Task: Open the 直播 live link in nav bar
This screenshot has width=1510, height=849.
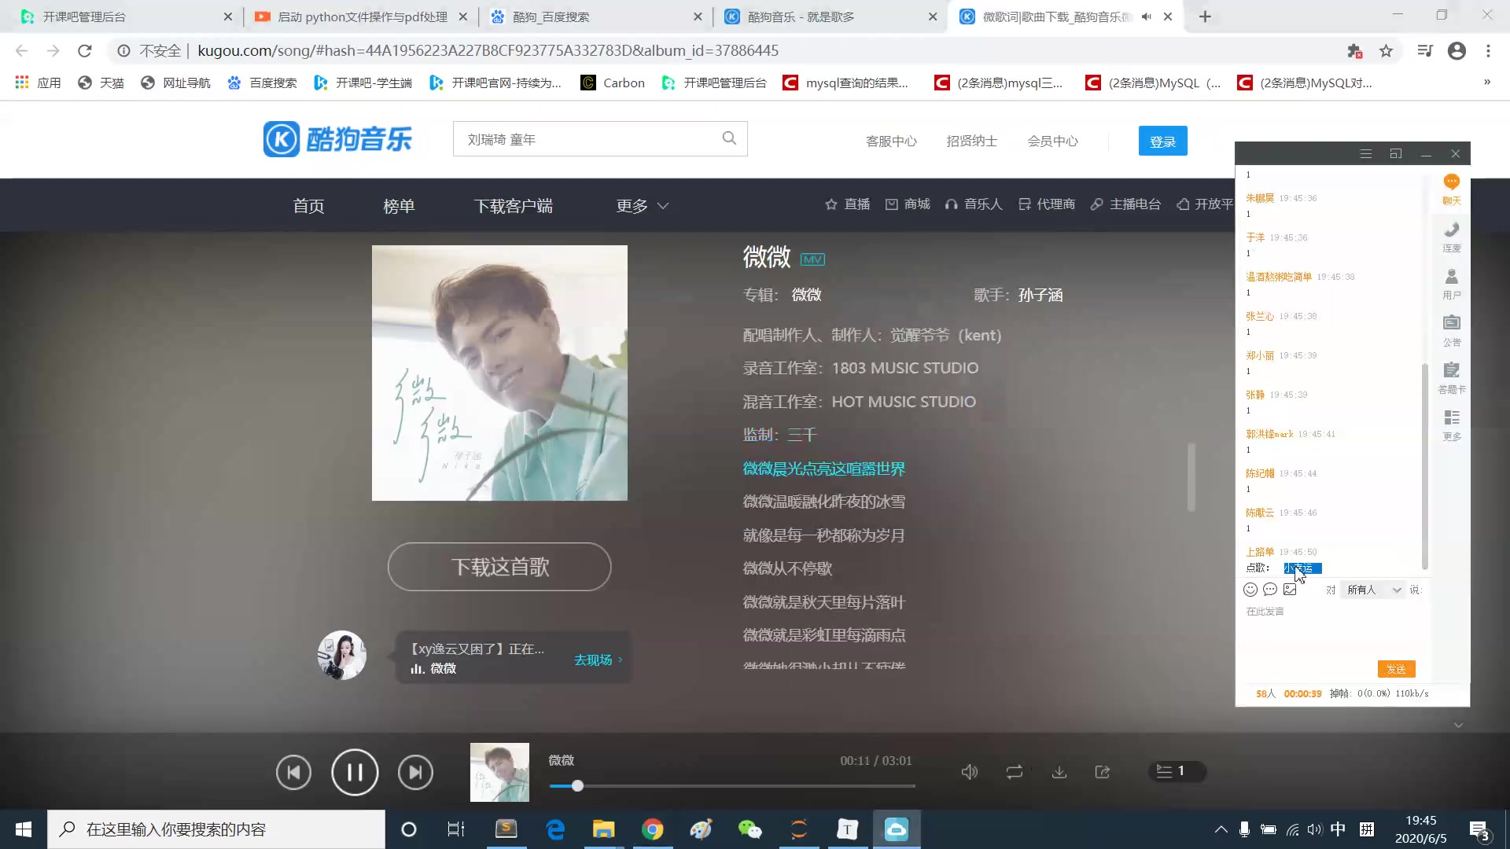Action: click(847, 204)
